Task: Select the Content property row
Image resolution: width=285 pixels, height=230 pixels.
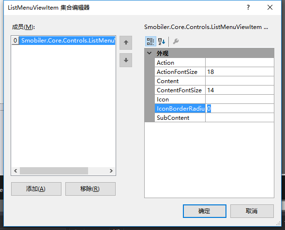Action: click(214, 81)
